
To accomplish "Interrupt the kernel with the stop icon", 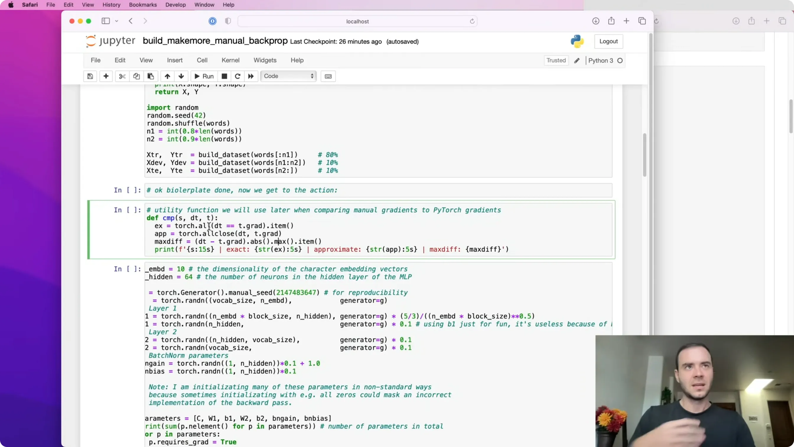I will [224, 76].
